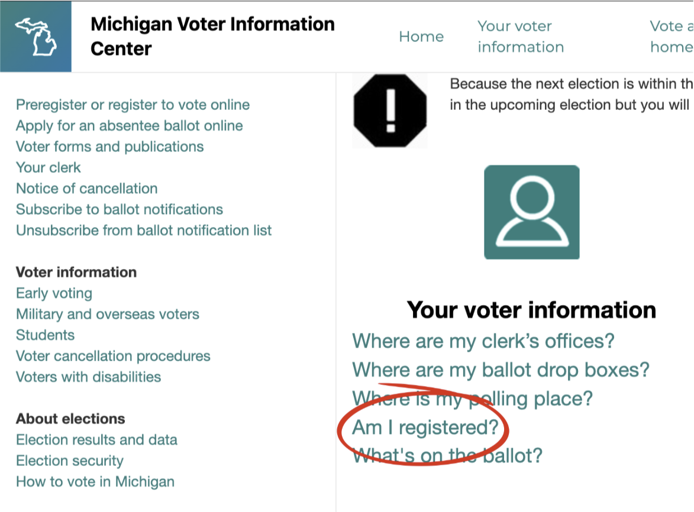Click Subscribe to ballot notifications
Screen dimensions: 694x512
point(119,209)
